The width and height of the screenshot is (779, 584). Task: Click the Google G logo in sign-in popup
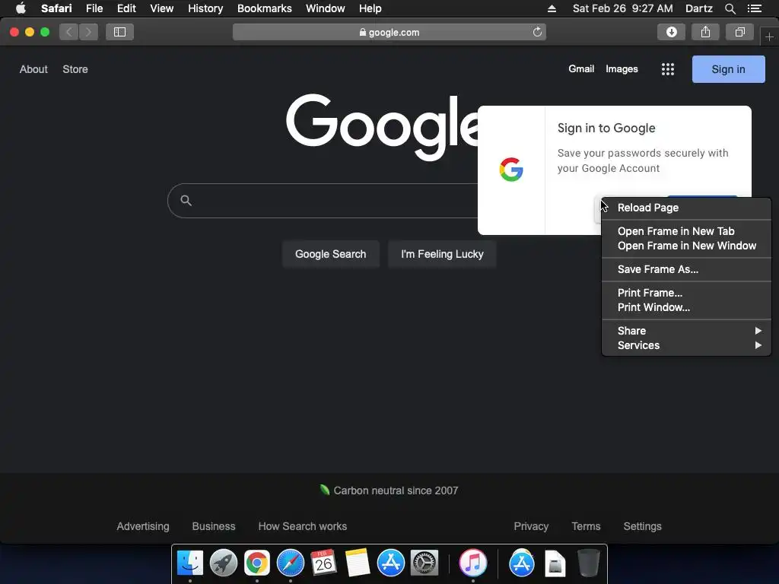pyautogui.click(x=511, y=170)
